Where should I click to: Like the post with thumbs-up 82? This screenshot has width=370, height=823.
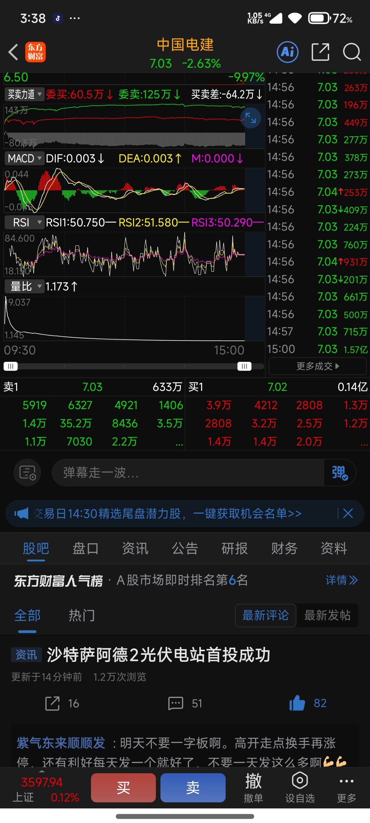(x=297, y=703)
